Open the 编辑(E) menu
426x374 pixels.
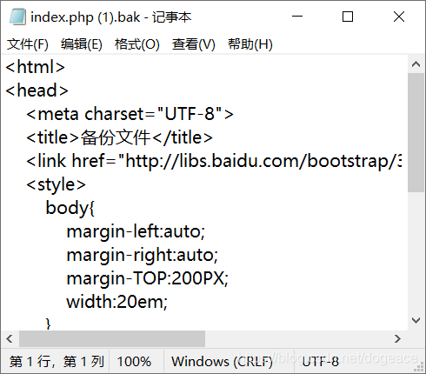(x=82, y=44)
